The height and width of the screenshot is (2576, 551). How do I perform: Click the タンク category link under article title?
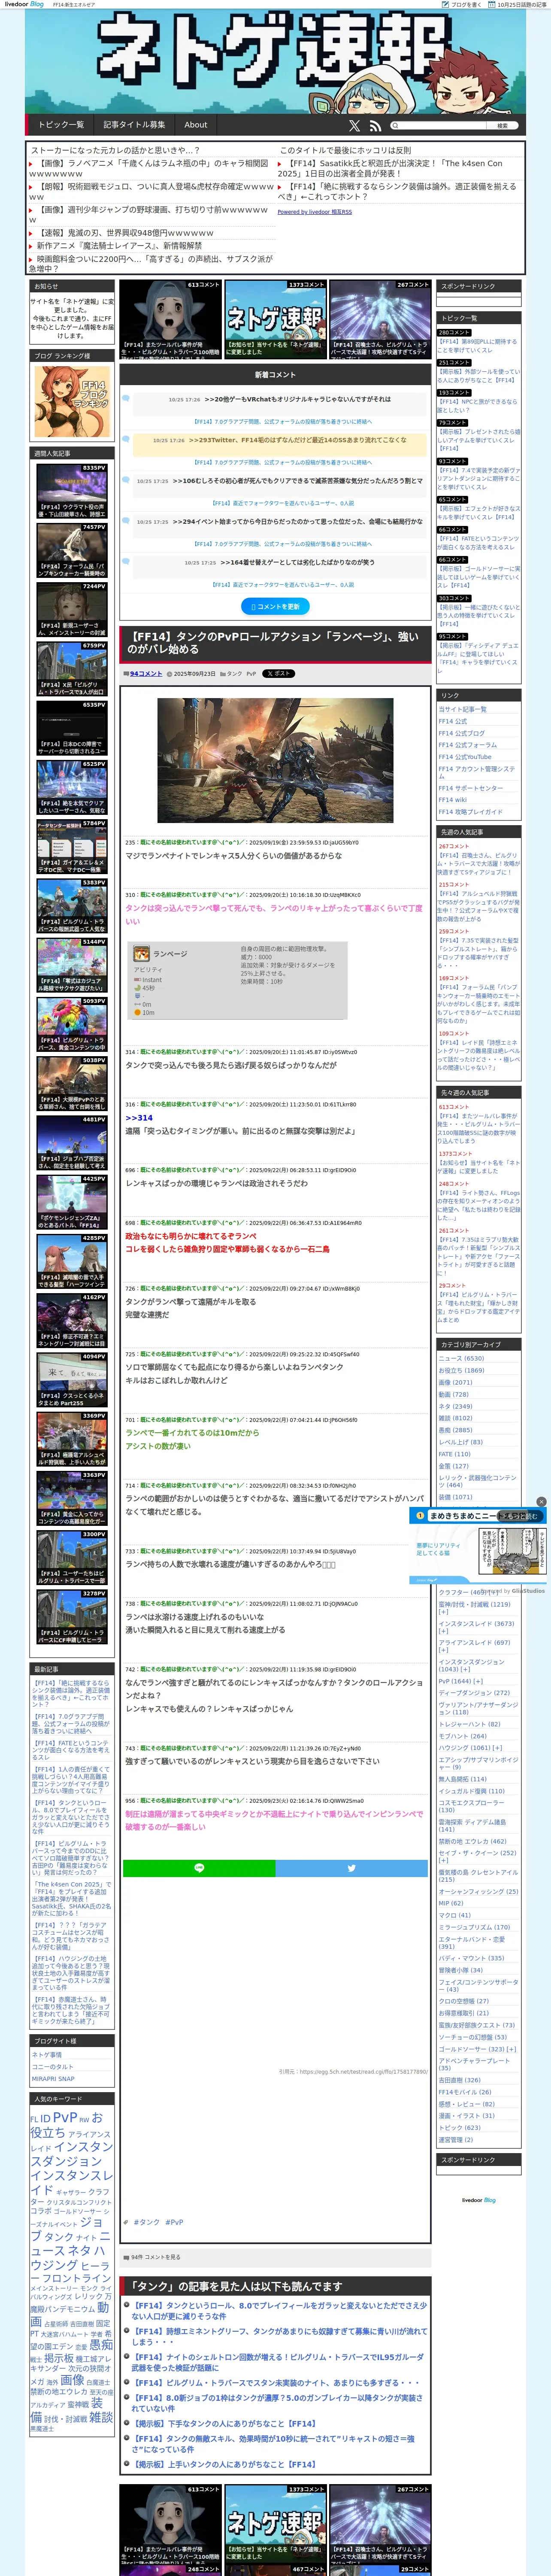point(234,674)
